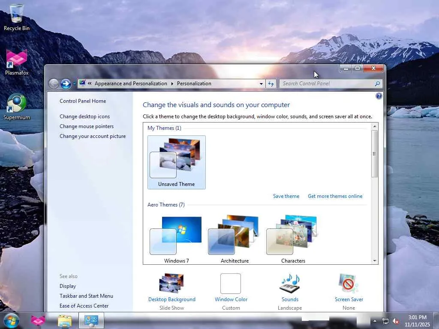The height and width of the screenshot is (329, 439).
Task: Click the theme list scroll down arrow
Action: pyautogui.click(x=375, y=261)
